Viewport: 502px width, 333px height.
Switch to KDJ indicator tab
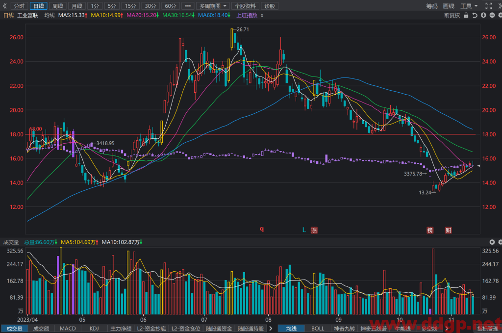tap(94, 329)
